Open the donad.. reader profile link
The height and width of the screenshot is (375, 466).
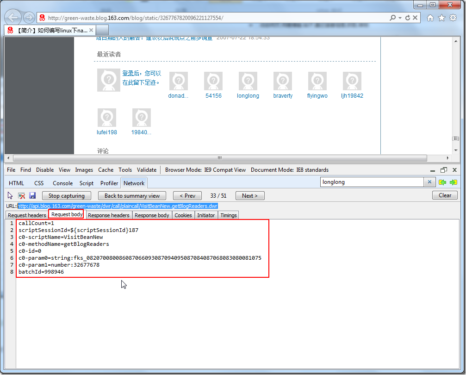pos(178,96)
